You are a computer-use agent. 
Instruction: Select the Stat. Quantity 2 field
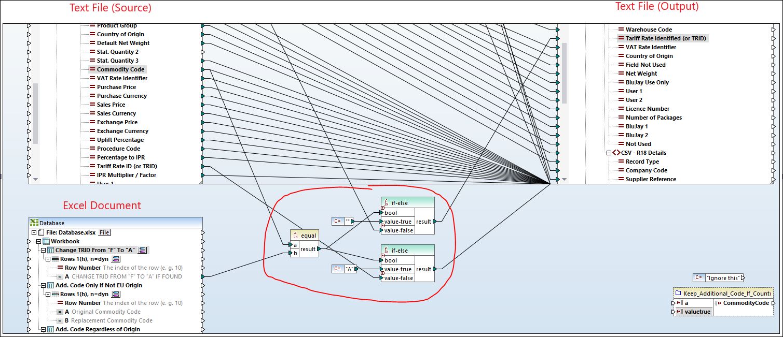pos(118,52)
